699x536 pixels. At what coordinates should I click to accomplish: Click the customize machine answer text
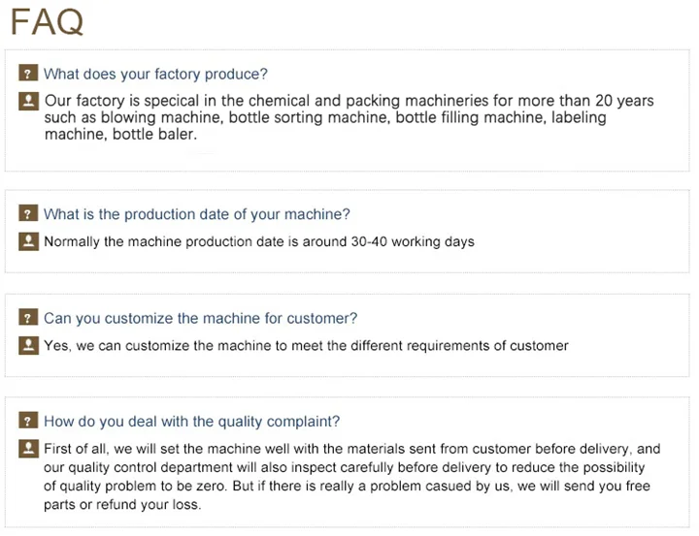tap(306, 345)
